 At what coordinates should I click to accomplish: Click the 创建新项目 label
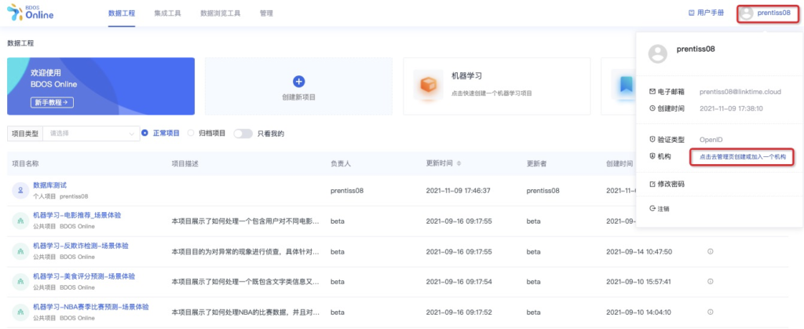(x=299, y=97)
